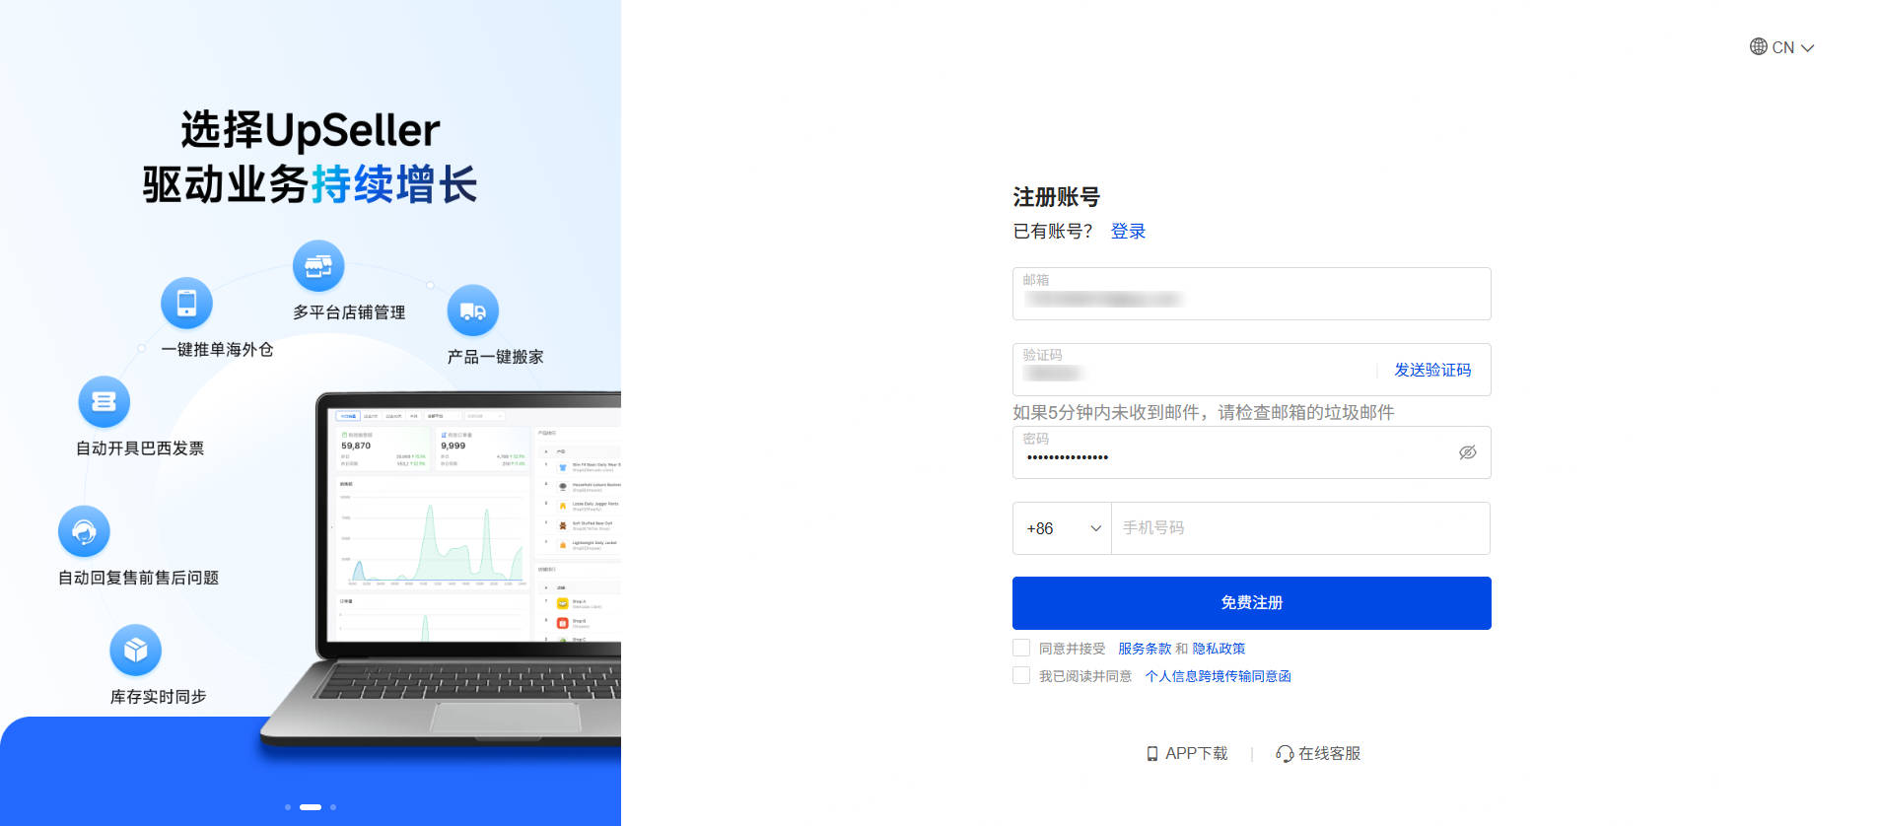The width and height of the screenshot is (1881, 826).
Task: Open the 服务条款 link
Action: tap(1145, 649)
